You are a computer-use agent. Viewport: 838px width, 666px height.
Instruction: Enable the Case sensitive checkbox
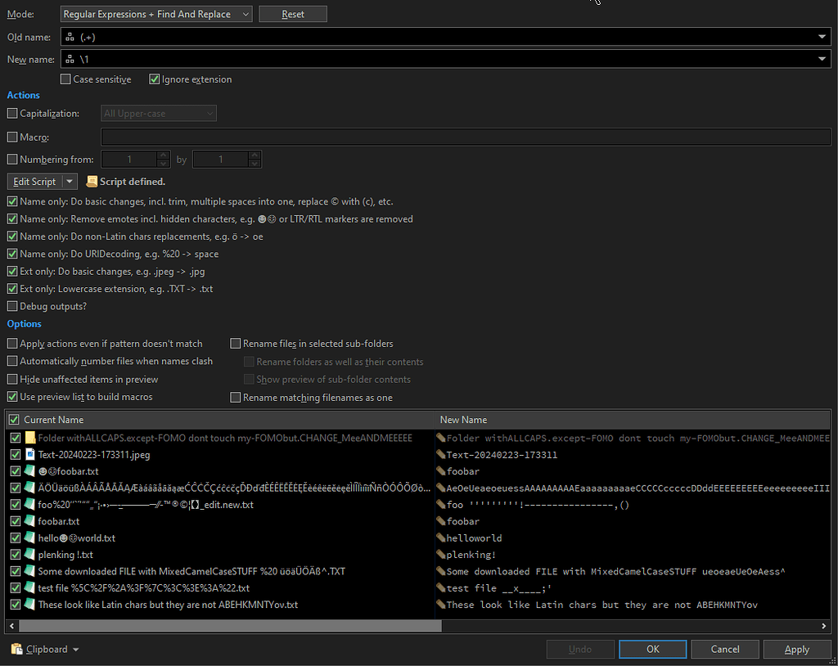pos(65,79)
